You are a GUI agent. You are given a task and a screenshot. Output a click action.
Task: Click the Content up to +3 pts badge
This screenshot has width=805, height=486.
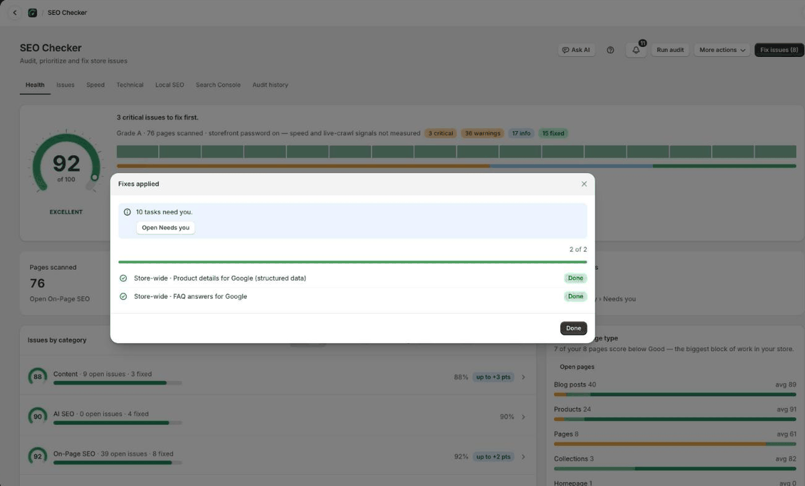493,377
